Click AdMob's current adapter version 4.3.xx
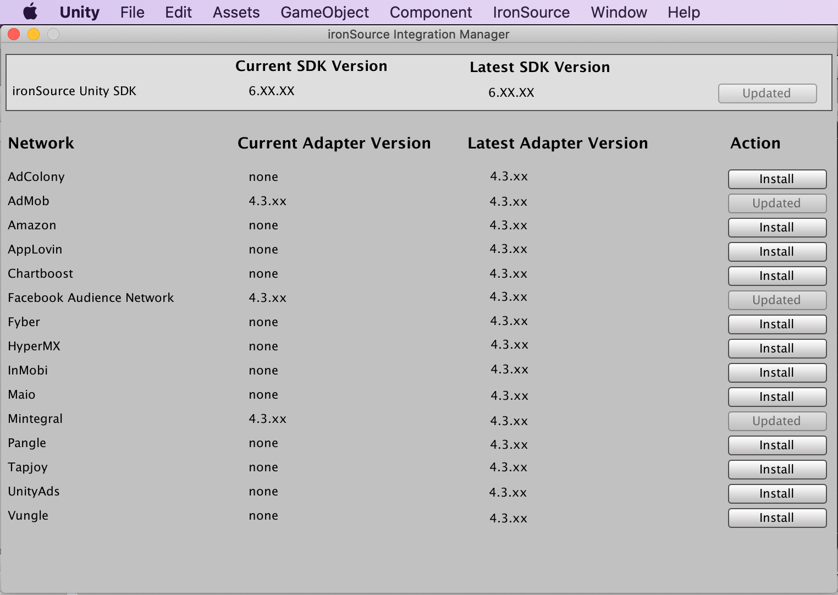The image size is (838, 595). (268, 201)
